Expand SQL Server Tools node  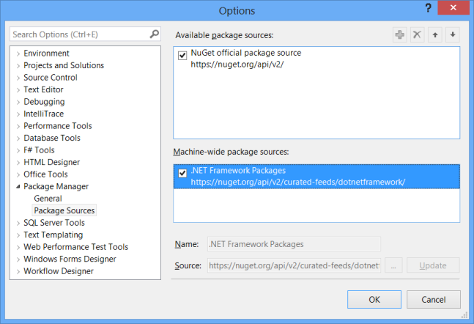click(x=18, y=223)
